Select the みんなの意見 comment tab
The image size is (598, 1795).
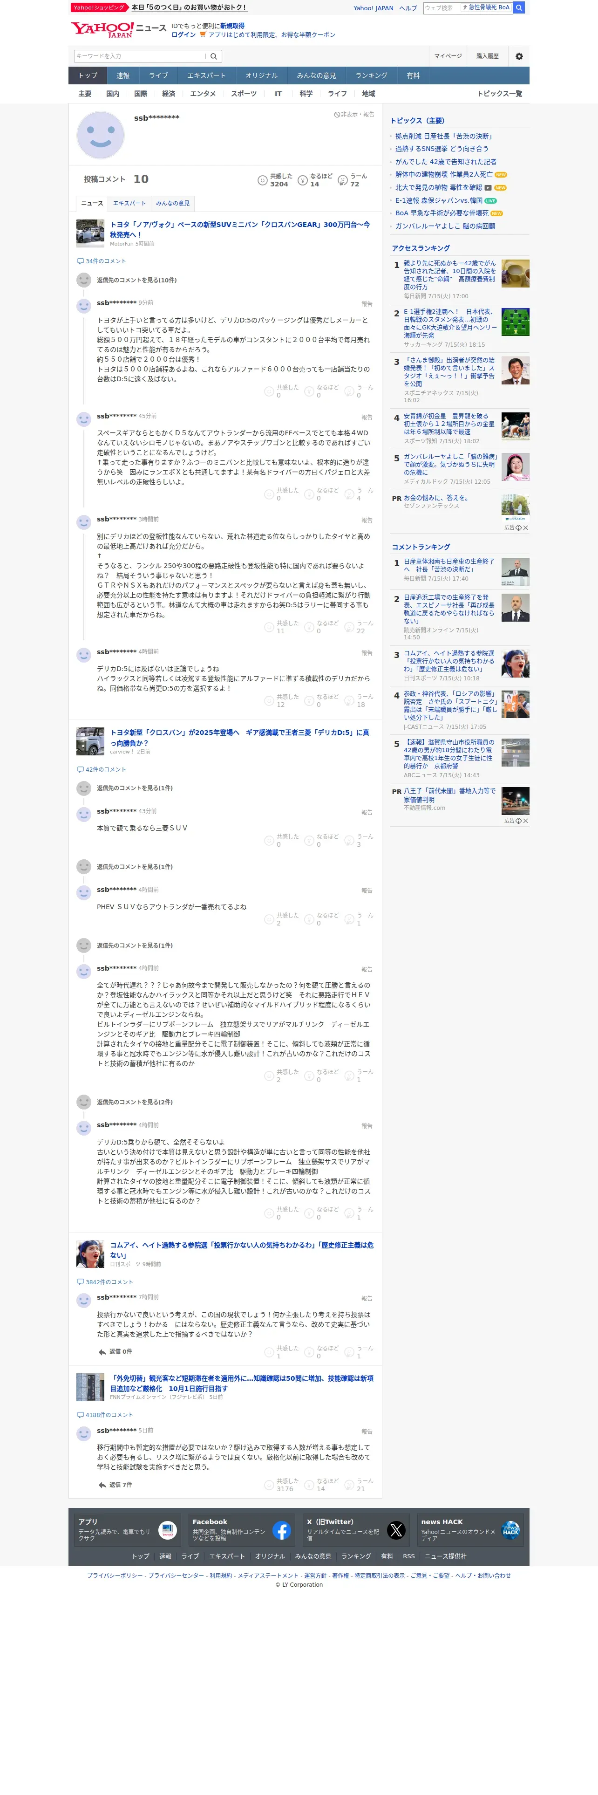(x=173, y=204)
